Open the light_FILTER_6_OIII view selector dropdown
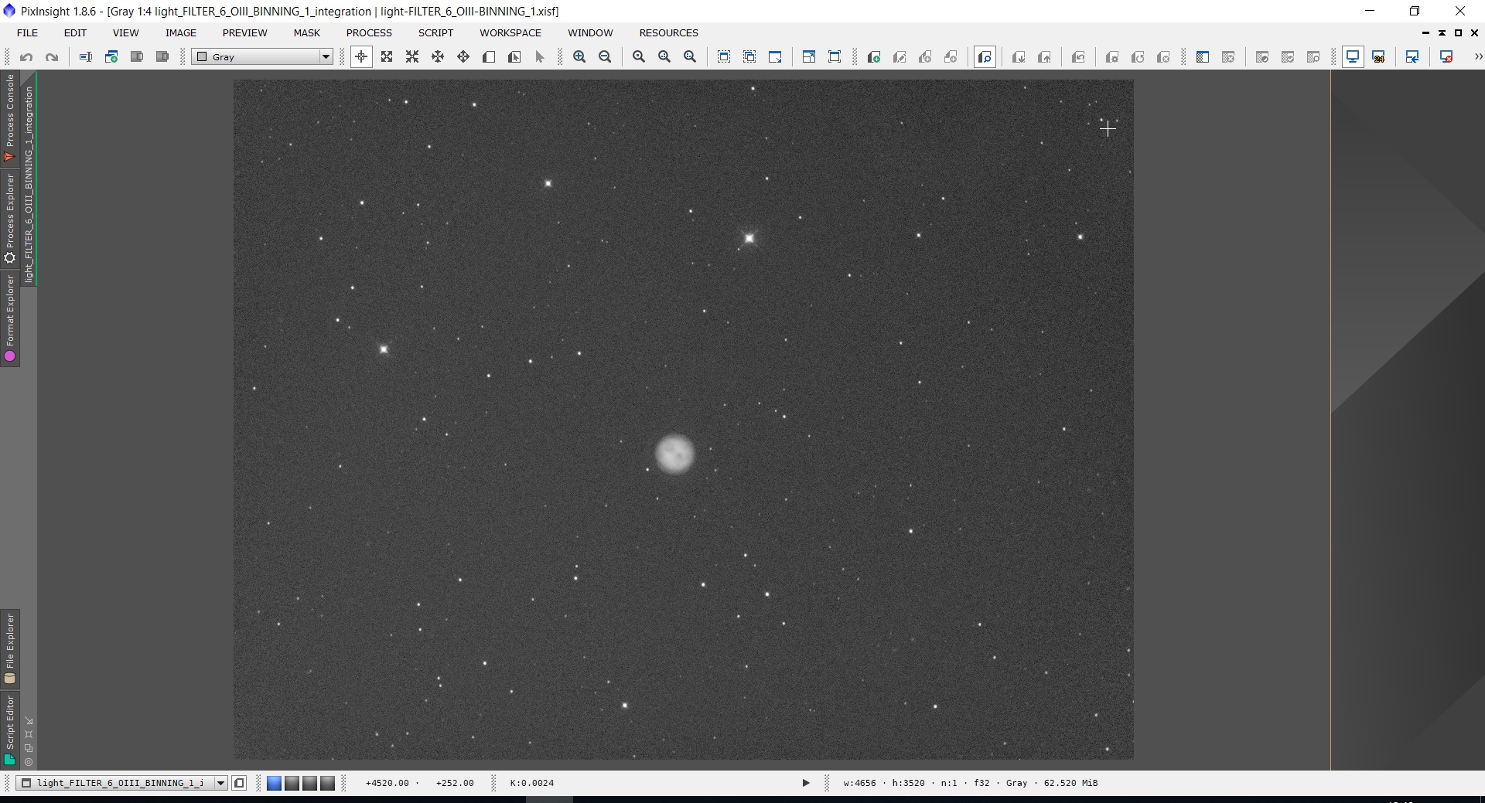The image size is (1485, 803). click(x=121, y=783)
